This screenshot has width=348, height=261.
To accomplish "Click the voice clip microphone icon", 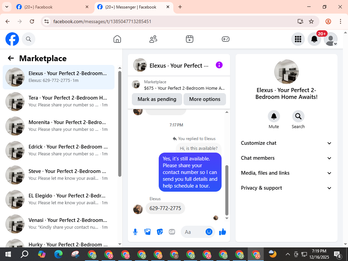I will (135, 232).
